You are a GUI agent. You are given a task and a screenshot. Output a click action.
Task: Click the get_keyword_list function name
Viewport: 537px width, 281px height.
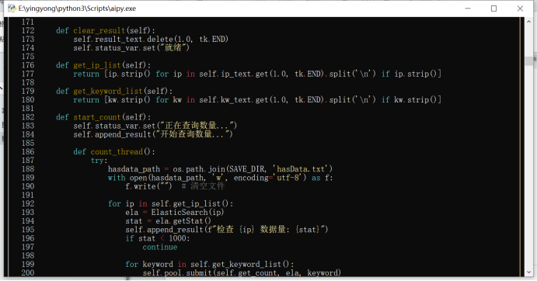pyautogui.click(x=107, y=91)
